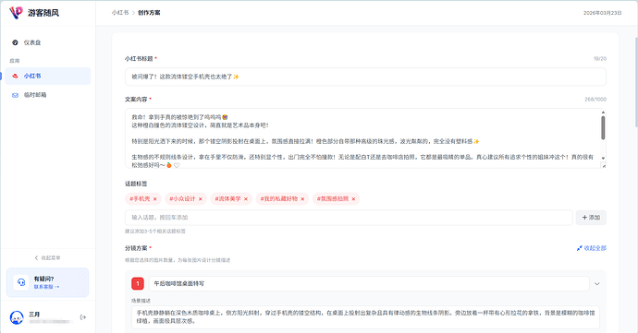Click the 分镜方案 section label
Image resolution: width=638 pixels, height=333 pixels.
tap(136, 248)
